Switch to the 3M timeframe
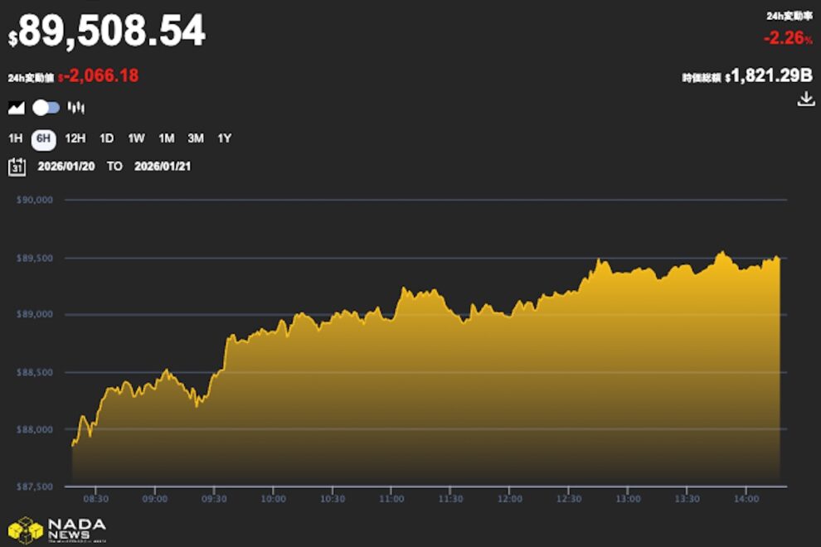The height and width of the screenshot is (547, 821). click(x=196, y=139)
